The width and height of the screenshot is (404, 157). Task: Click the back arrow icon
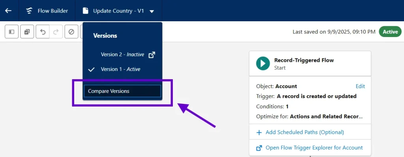pos(8,11)
